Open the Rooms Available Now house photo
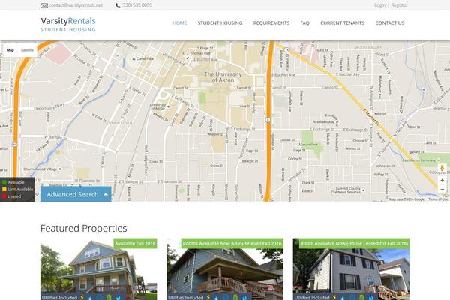Viewport: 450px width, 300px height. pos(225,269)
